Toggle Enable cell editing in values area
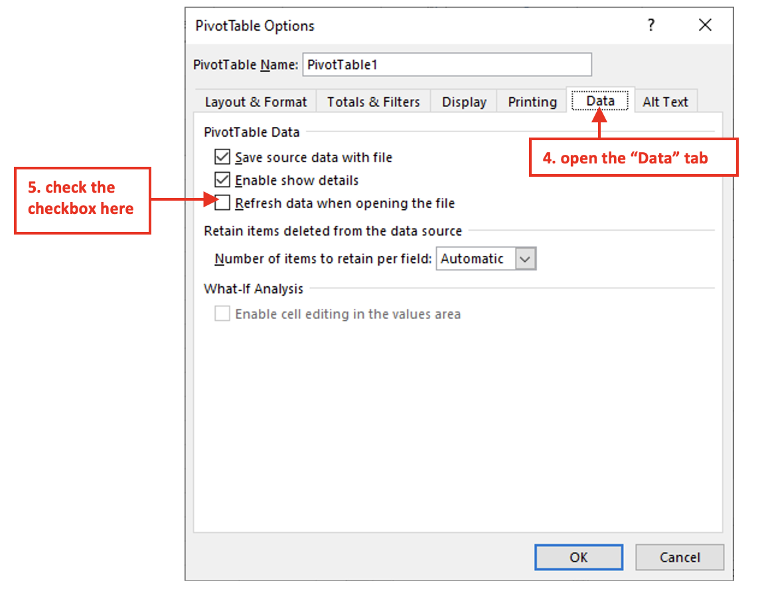The height and width of the screenshot is (594, 762). point(222,314)
